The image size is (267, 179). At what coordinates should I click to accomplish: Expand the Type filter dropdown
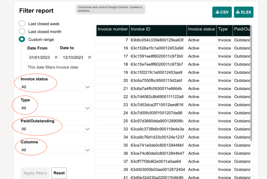pos(55,108)
